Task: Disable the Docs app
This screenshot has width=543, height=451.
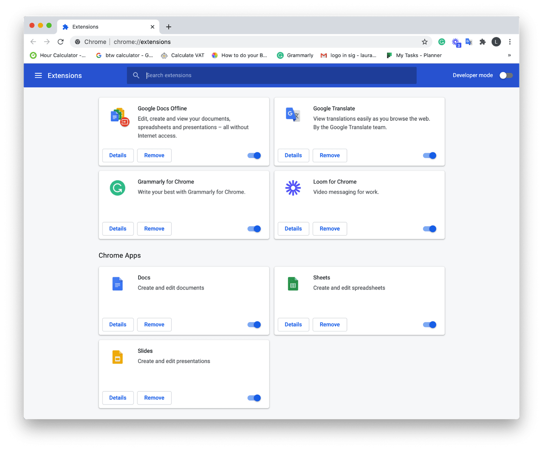Action: pos(254,325)
